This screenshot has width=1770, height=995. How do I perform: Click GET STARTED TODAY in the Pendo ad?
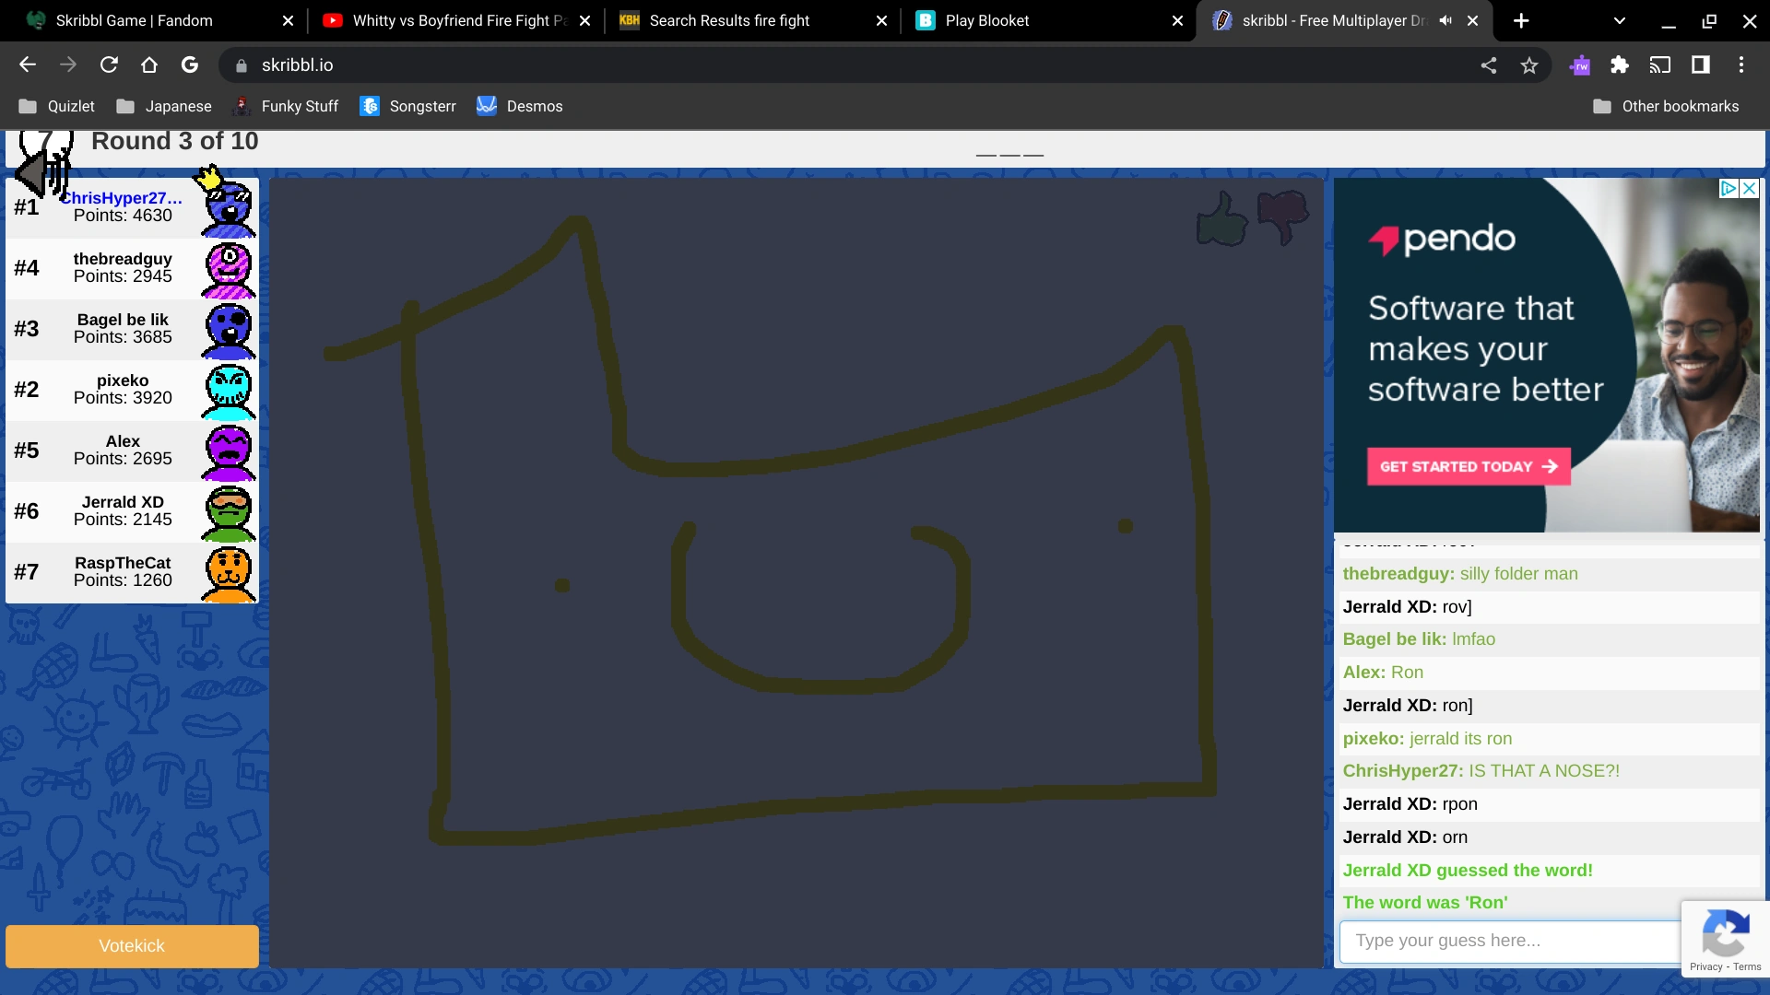pyautogui.click(x=1469, y=466)
